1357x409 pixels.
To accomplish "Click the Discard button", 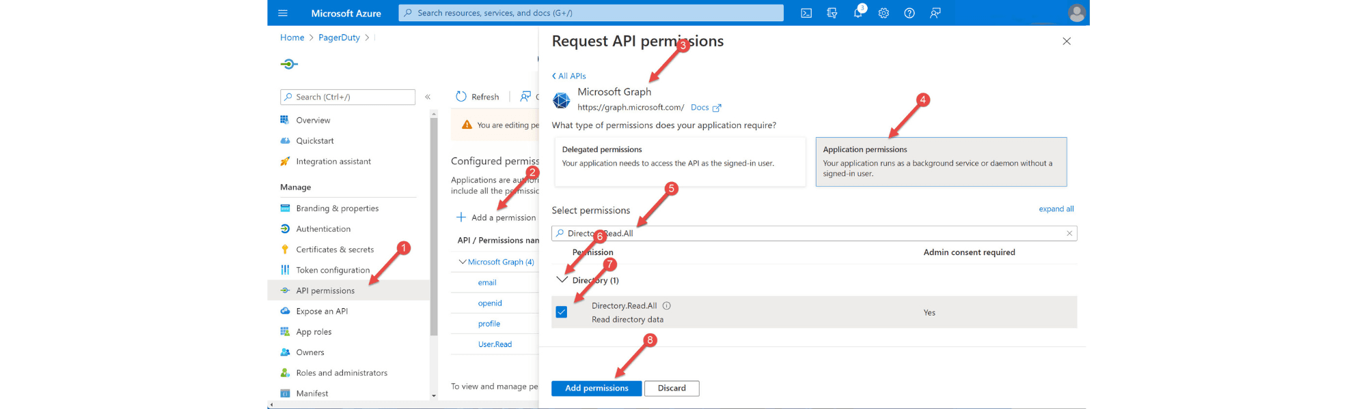I will click(672, 389).
